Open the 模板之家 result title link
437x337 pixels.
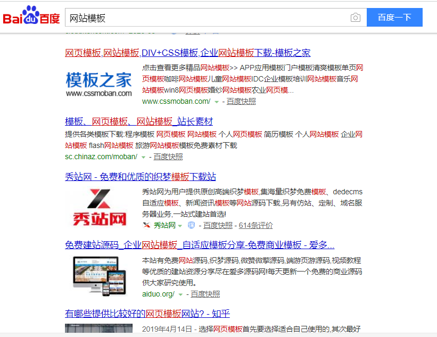click(187, 53)
